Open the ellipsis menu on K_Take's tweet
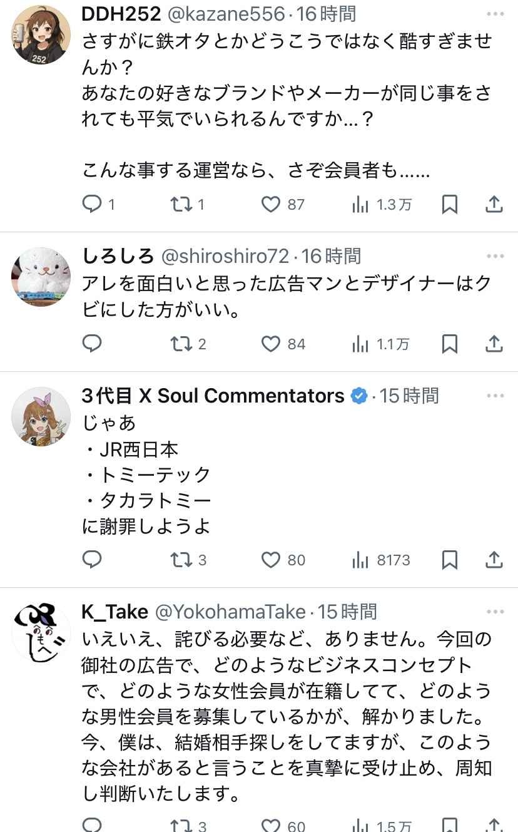The image size is (518, 832). click(495, 610)
